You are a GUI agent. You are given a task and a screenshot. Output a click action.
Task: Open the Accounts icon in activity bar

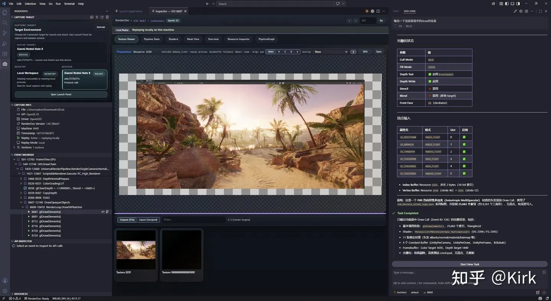tap(5, 280)
